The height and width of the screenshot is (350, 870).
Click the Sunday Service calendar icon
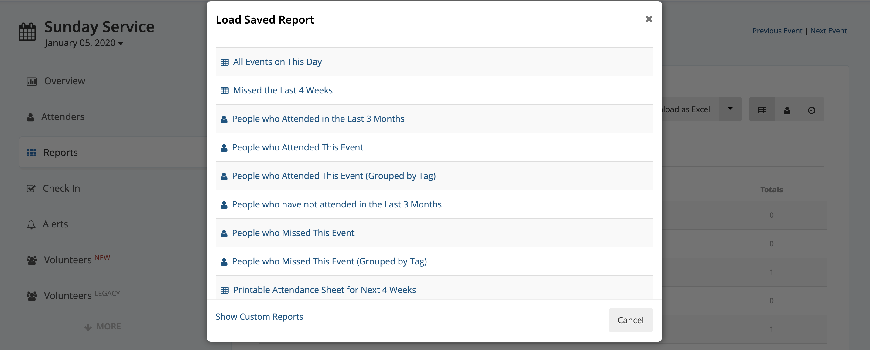click(27, 32)
